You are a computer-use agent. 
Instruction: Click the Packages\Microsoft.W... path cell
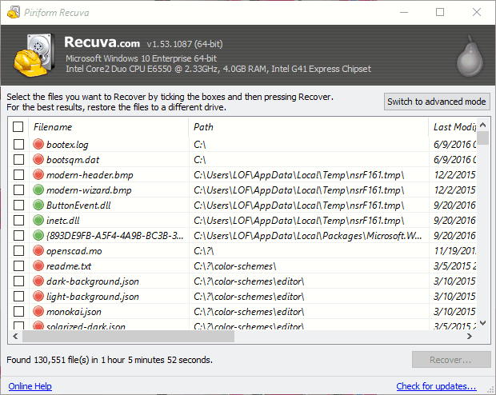(x=307, y=236)
